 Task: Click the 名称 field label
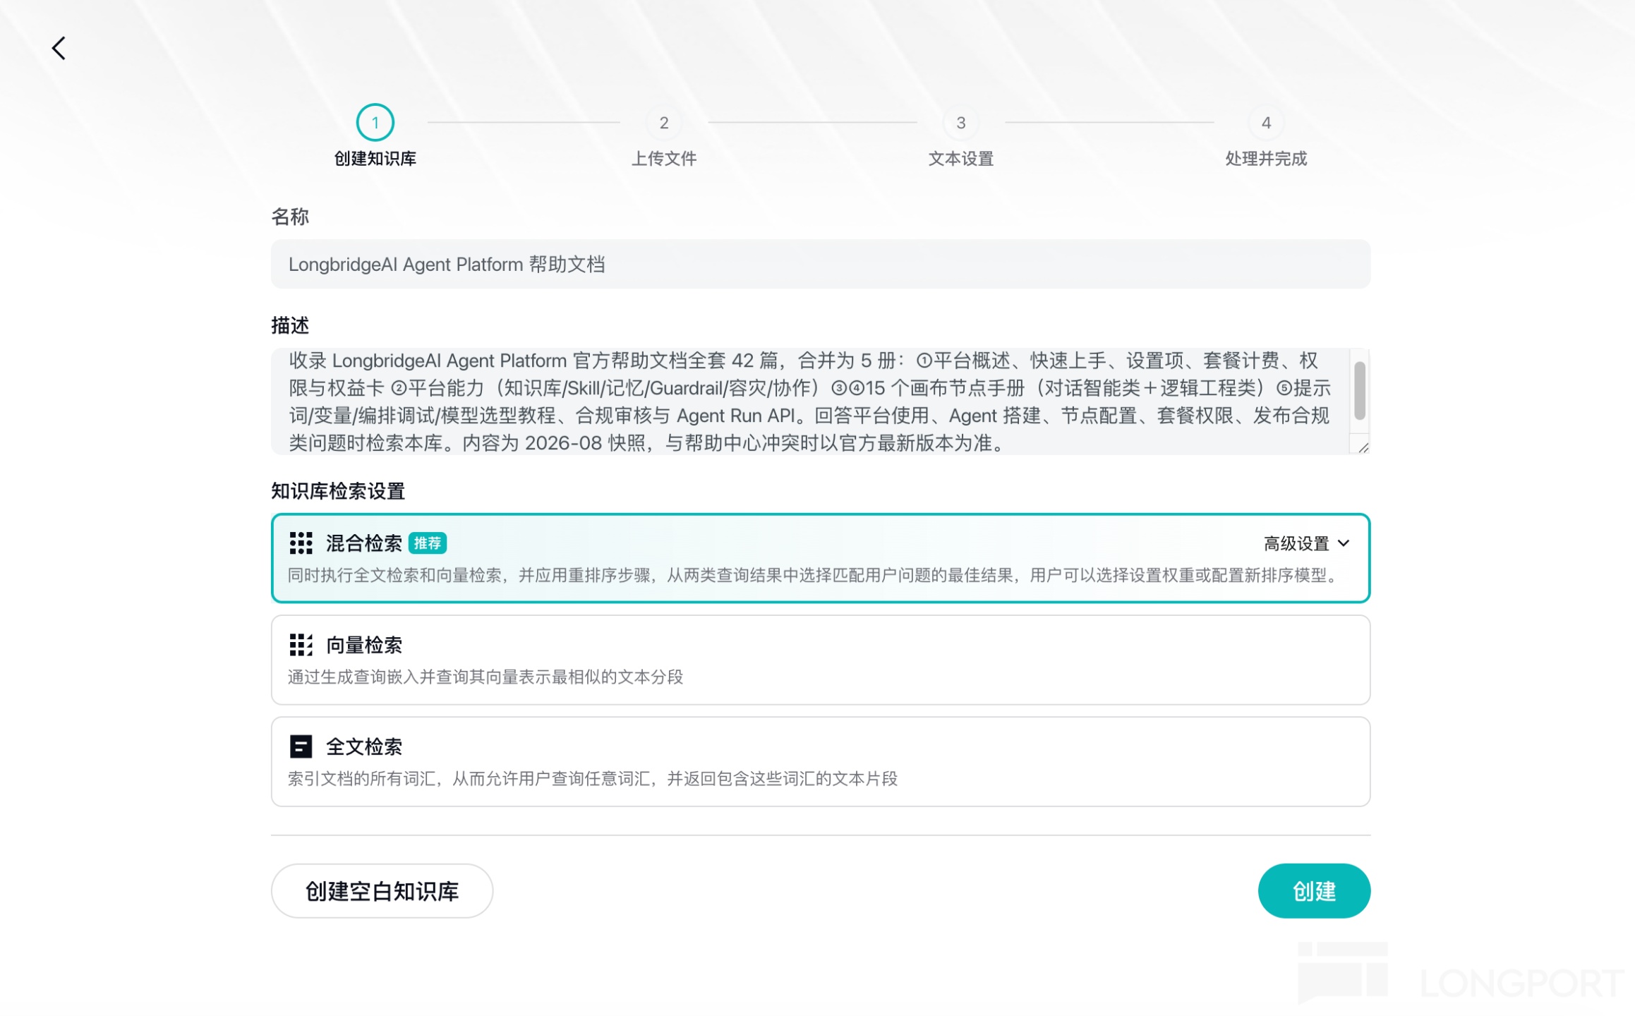tap(290, 217)
